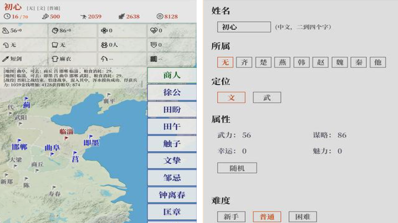
Task: Click the 大梁 city label on map
Action: [16, 160]
